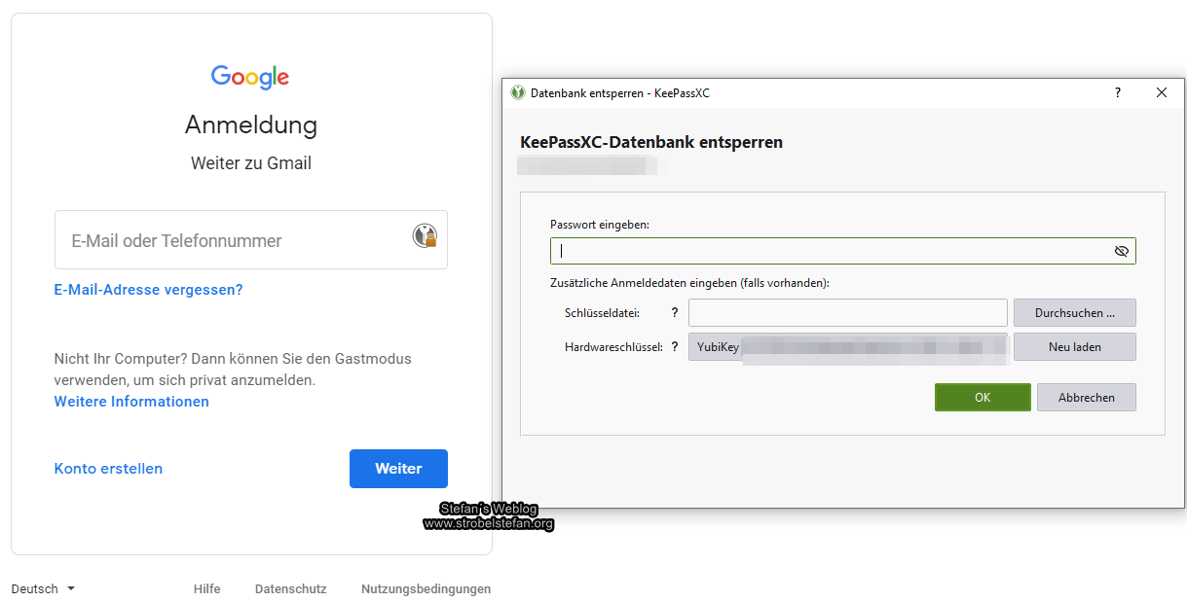Click the KeePassXC icon in the title bar
Image resolution: width=1187 pixels, height=602 pixels.
[517, 92]
